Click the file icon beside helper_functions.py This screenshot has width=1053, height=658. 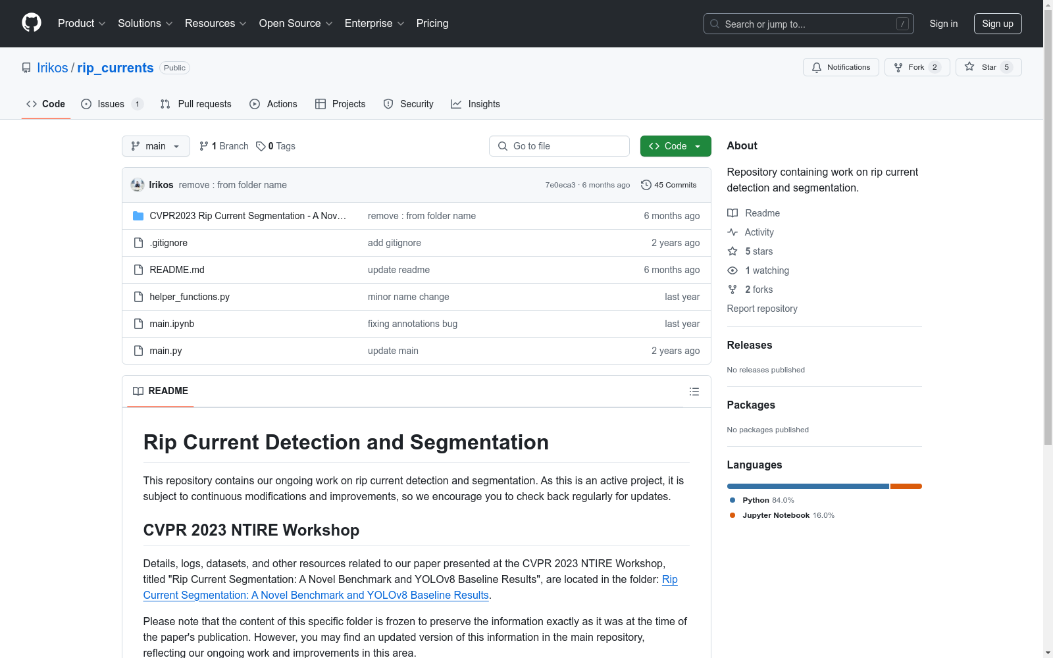pyautogui.click(x=138, y=297)
